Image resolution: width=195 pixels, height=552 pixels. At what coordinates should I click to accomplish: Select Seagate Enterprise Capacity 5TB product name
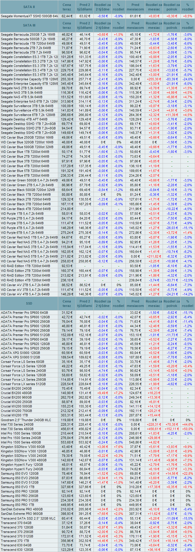pos(29,79)
